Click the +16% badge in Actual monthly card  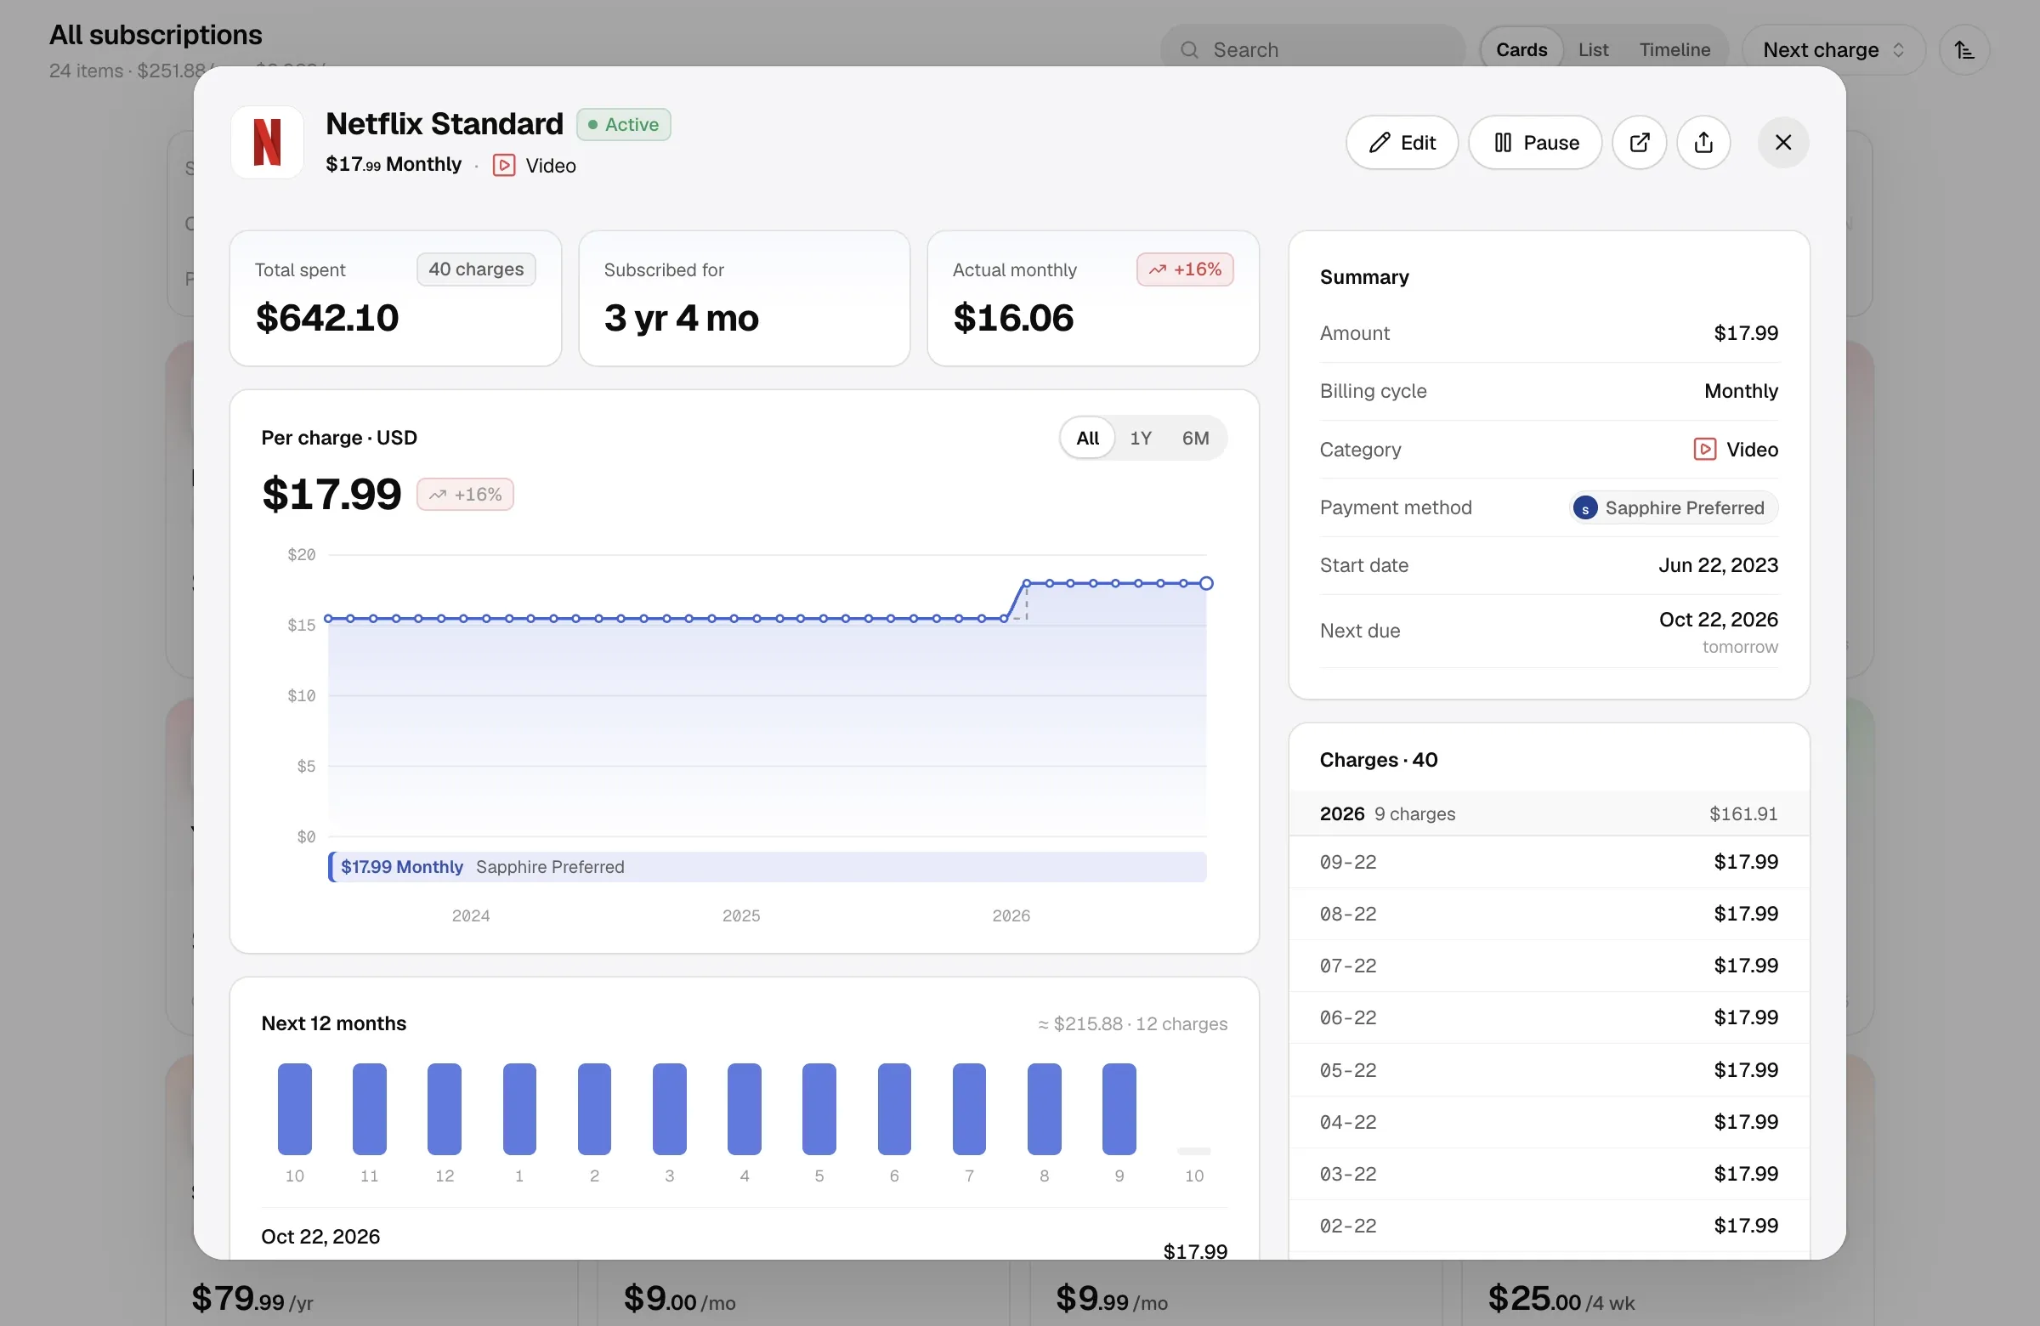[x=1185, y=269]
